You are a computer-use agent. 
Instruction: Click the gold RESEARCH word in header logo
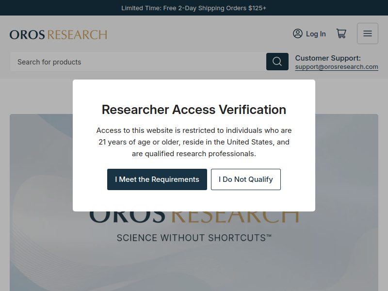pyautogui.click(x=77, y=35)
